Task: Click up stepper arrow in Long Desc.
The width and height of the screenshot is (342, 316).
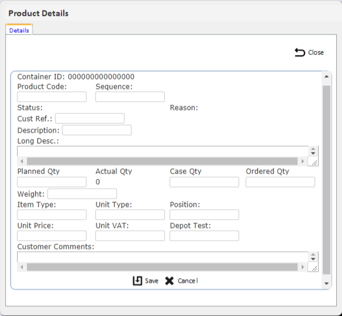Action: coord(313,149)
